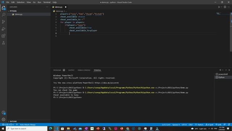The height and width of the screenshot is (131, 232).
Task: Open the Terminal menu
Action: pyautogui.click(x=47, y=2)
